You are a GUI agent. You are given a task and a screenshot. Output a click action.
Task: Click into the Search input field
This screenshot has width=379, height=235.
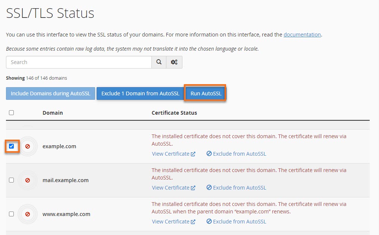[x=75, y=62]
